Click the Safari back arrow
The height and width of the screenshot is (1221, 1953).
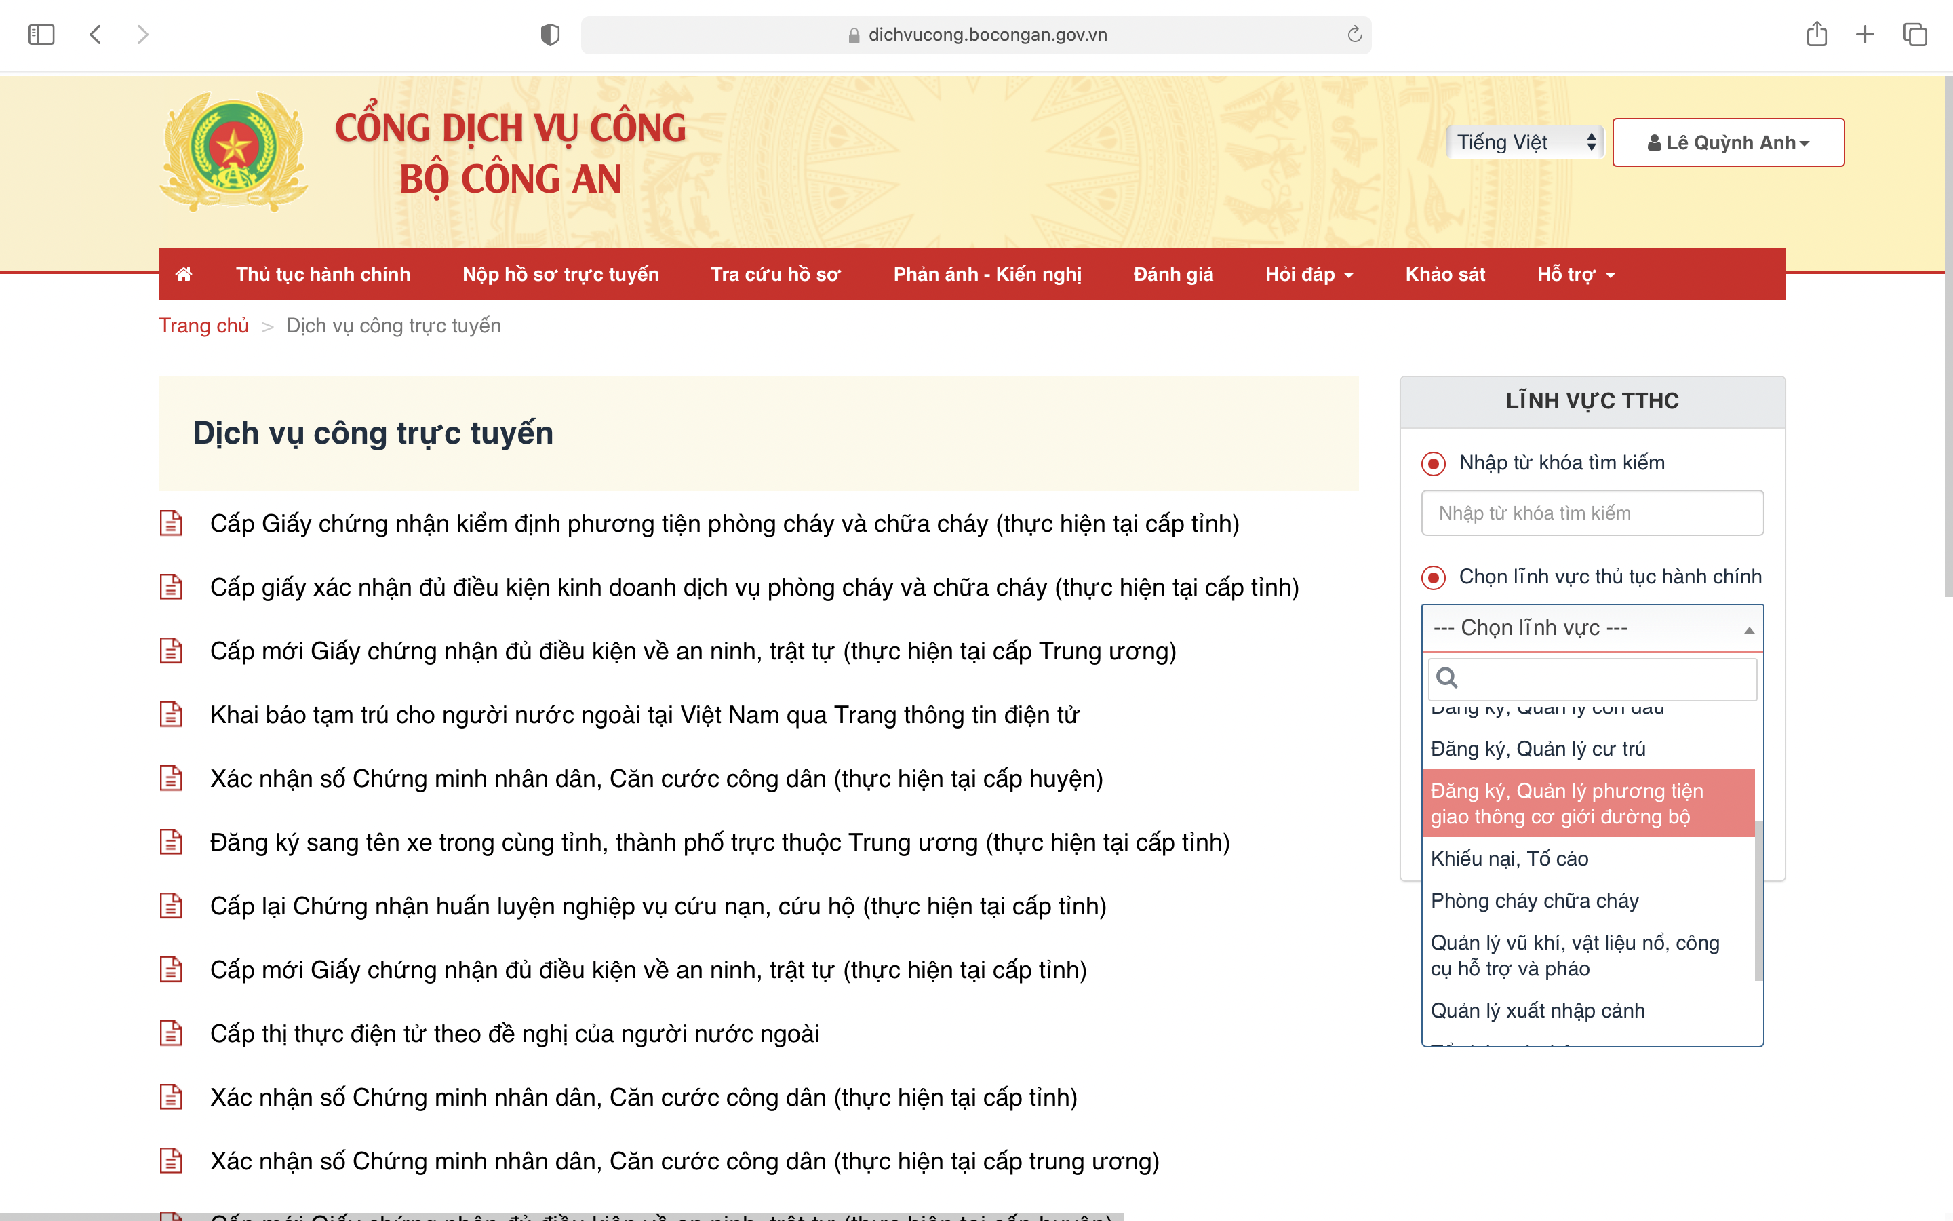coord(95,35)
